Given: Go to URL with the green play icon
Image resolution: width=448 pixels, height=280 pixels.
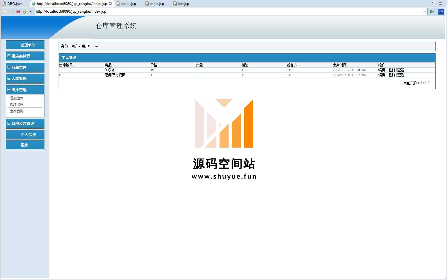Looking at the screenshot, I should click(x=432, y=12).
